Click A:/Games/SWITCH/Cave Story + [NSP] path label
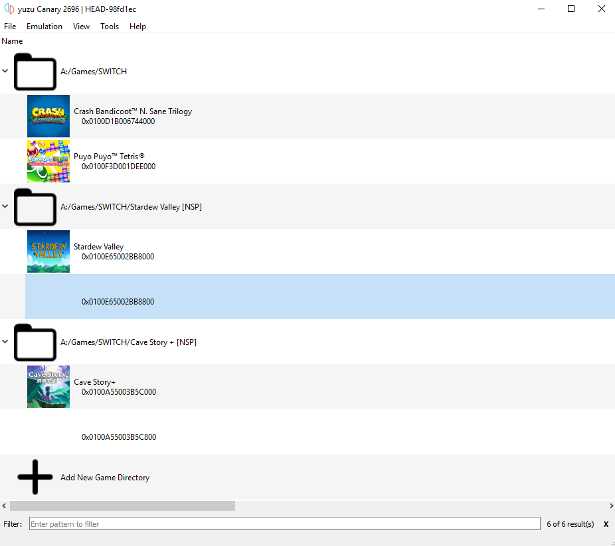615x546 pixels. 128,342
